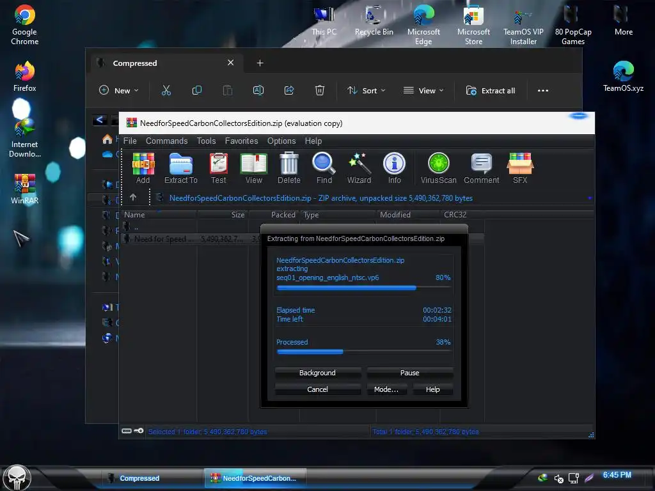This screenshot has height=491, width=655.
Task: Click the 6:45 PM clock
Action: [617, 475]
